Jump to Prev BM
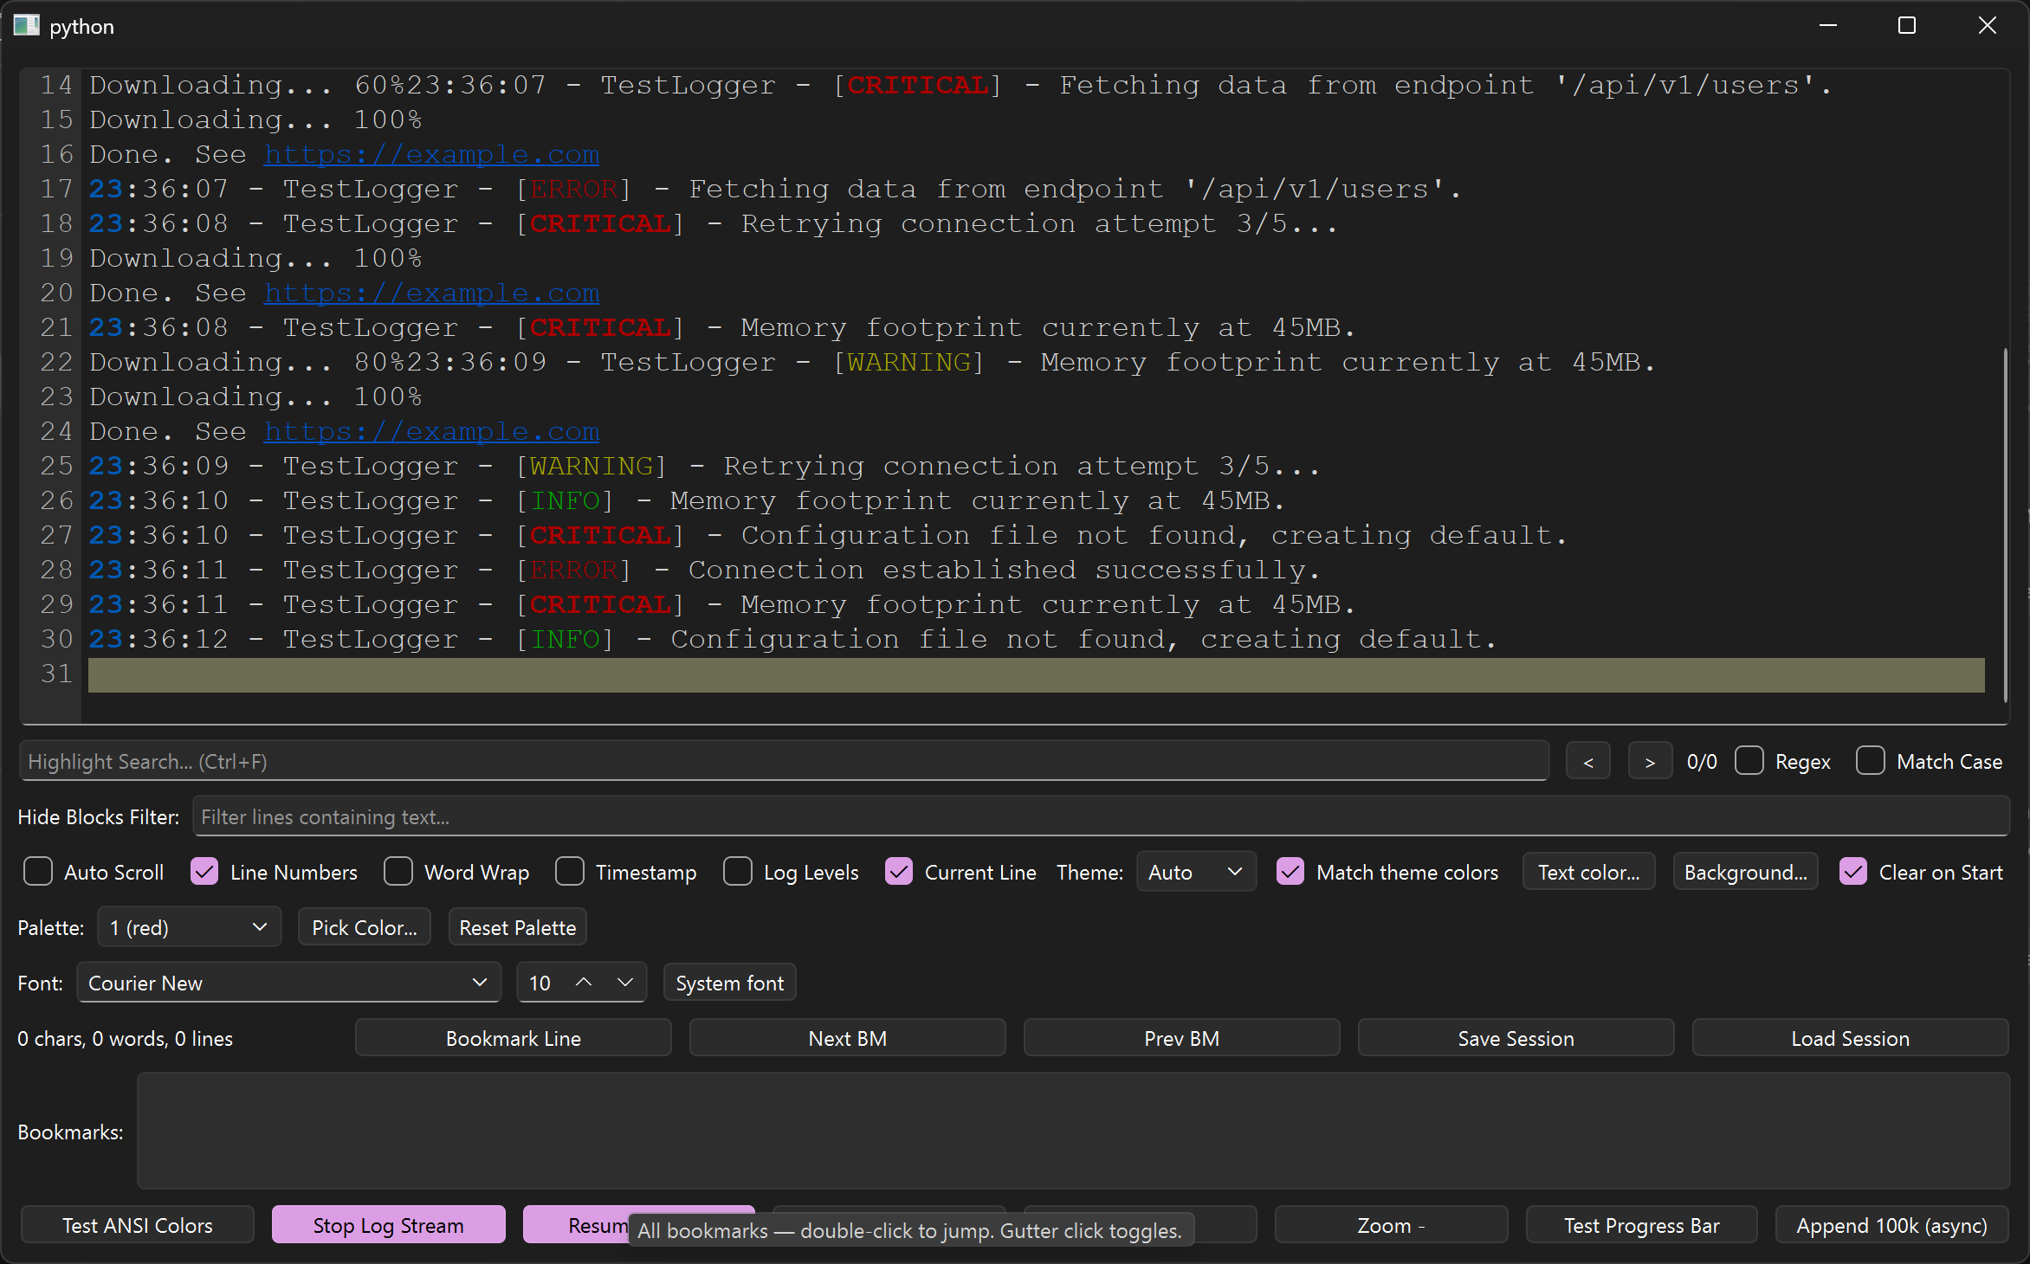2030x1264 pixels. coord(1182,1038)
